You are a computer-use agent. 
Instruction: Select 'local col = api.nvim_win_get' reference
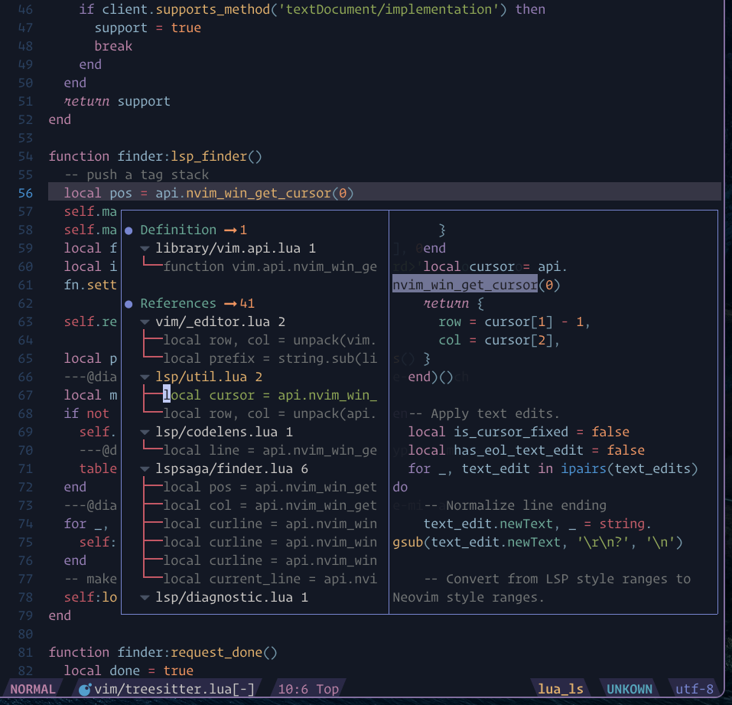[270, 505]
